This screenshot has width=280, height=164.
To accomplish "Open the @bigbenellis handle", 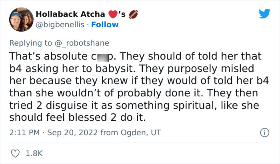I will pyautogui.click(x=60, y=25).
